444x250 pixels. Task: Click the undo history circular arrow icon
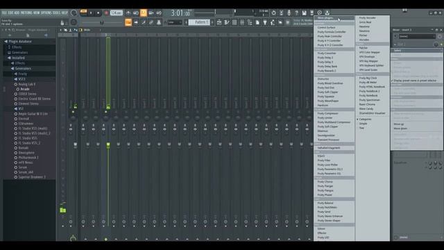pos(273,12)
